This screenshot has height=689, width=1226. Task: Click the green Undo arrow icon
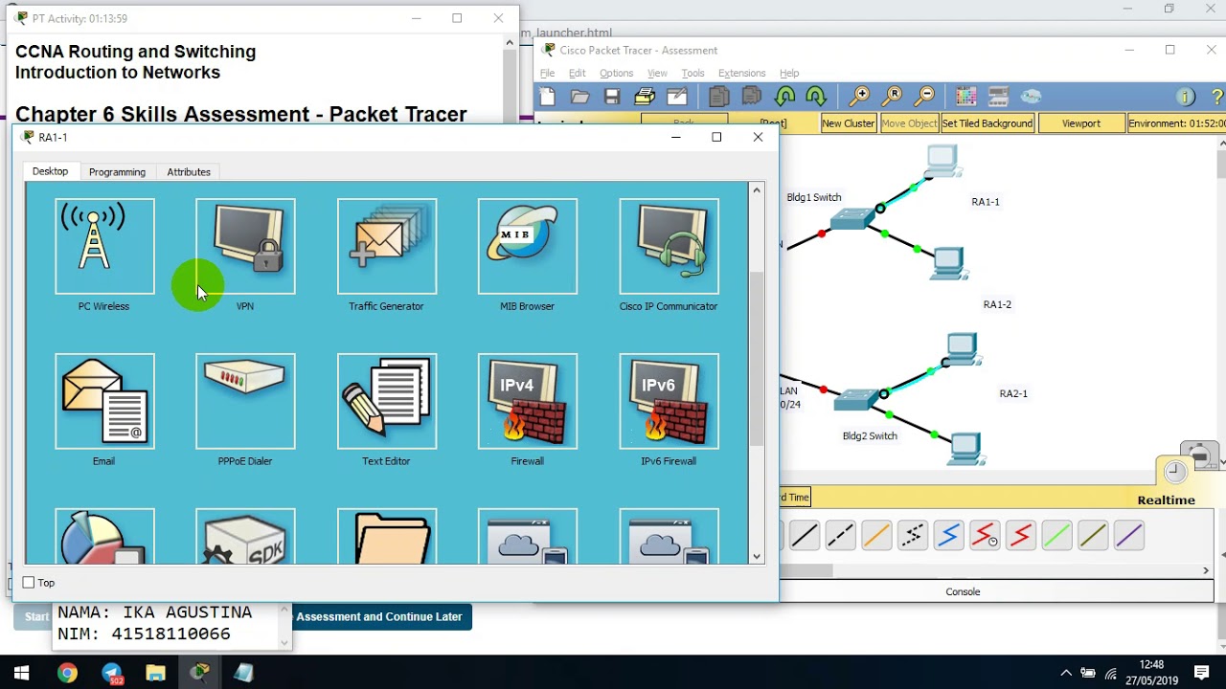point(784,97)
